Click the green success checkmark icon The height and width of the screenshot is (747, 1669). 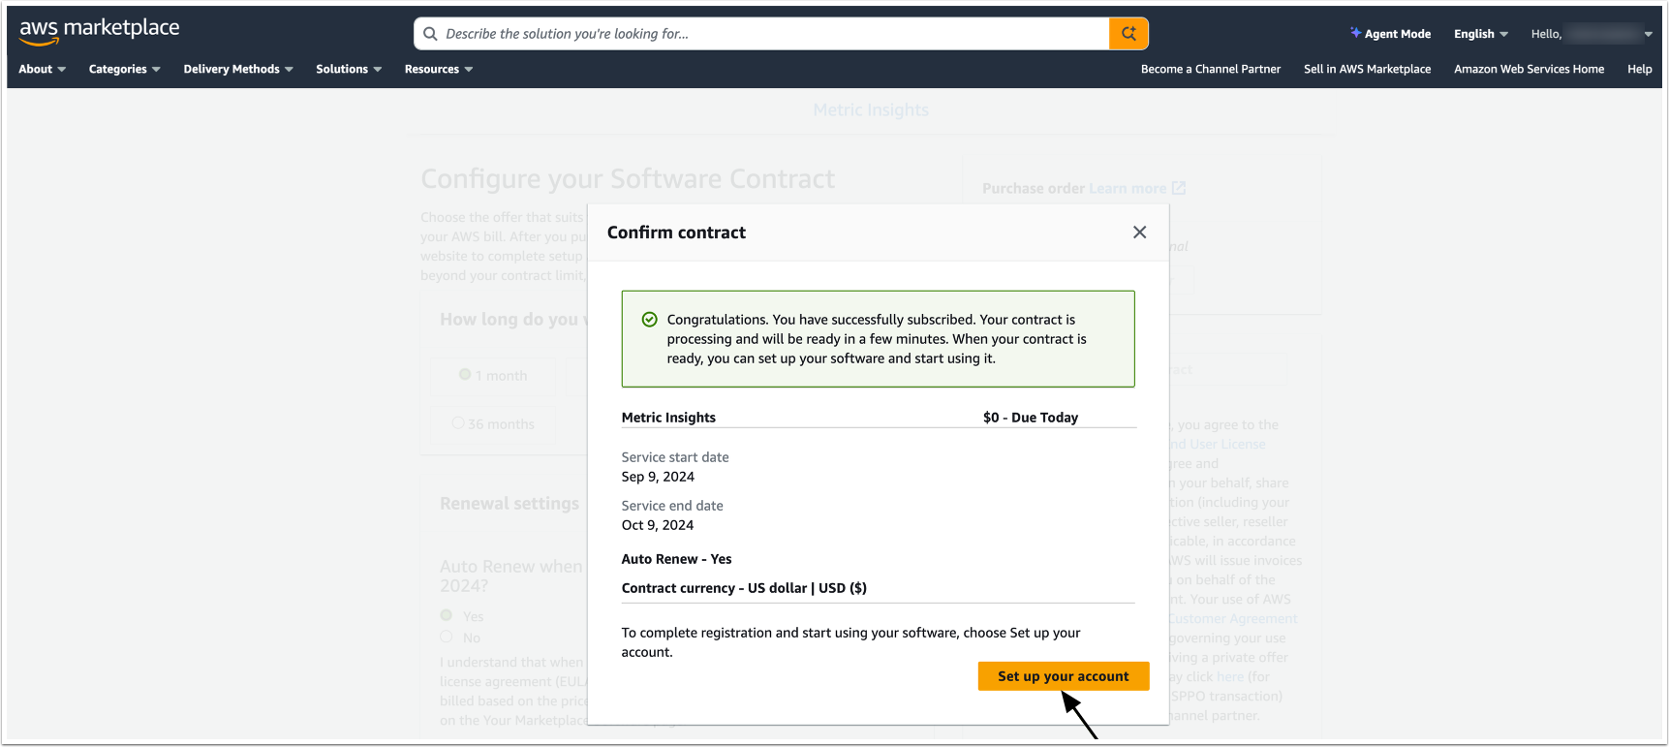point(650,320)
